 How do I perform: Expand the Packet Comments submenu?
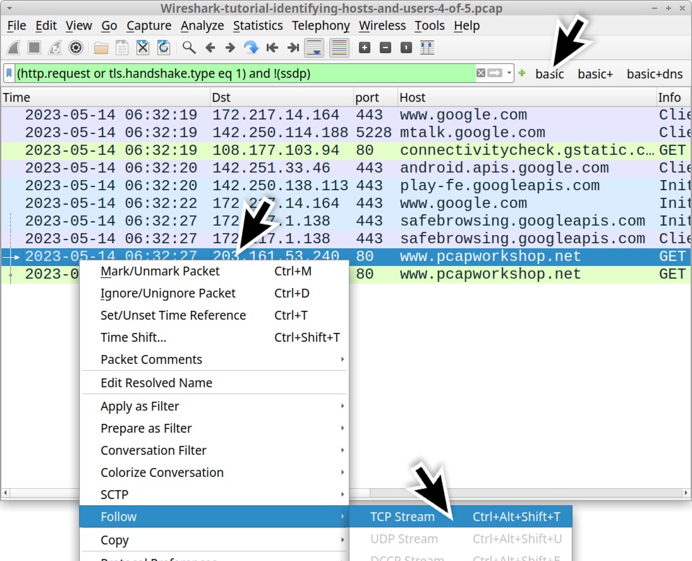click(214, 359)
